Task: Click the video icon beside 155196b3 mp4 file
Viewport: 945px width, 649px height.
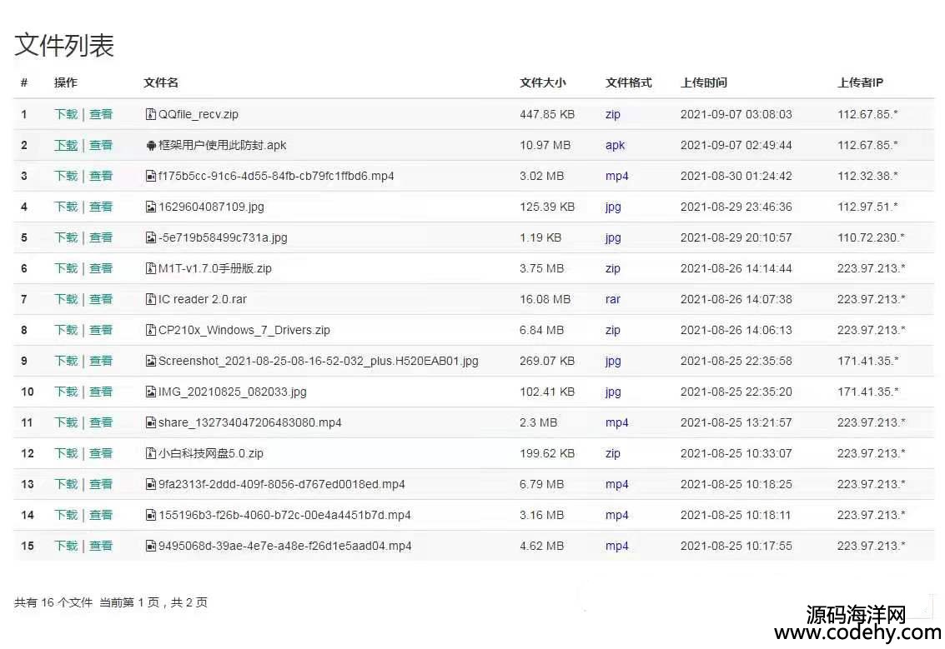Action: 151,516
